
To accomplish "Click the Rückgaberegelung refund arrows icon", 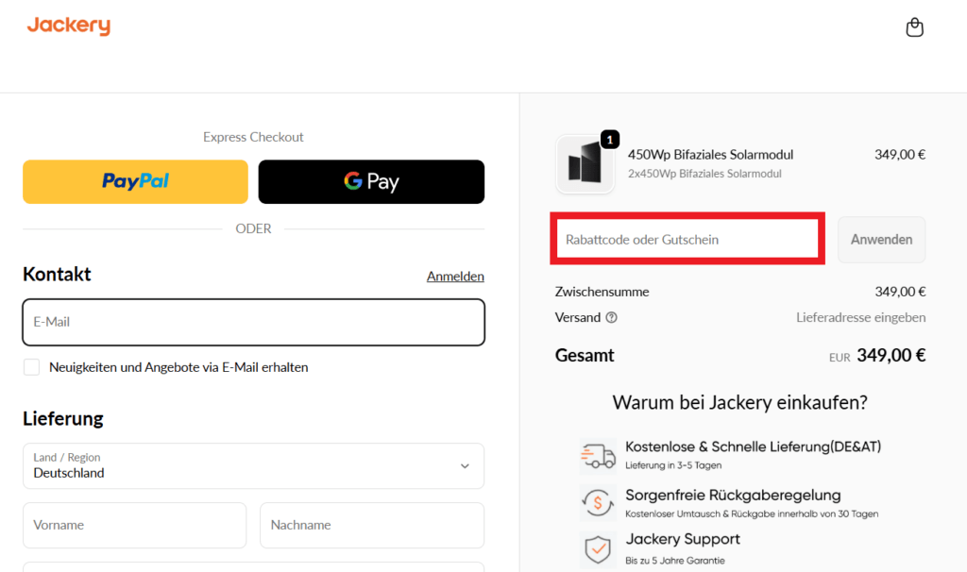I will coord(597,502).
